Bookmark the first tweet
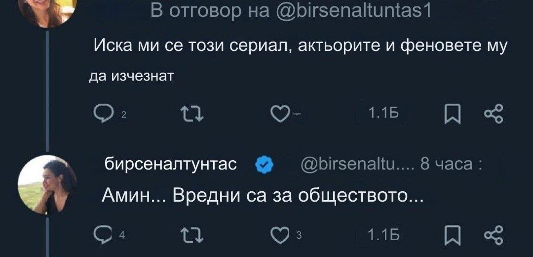Viewport: 533px width, 257px height. (452, 115)
